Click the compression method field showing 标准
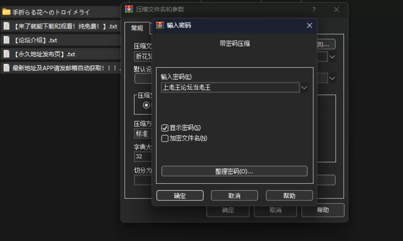This screenshot has height=241, width=403. [x=143, y=134]
